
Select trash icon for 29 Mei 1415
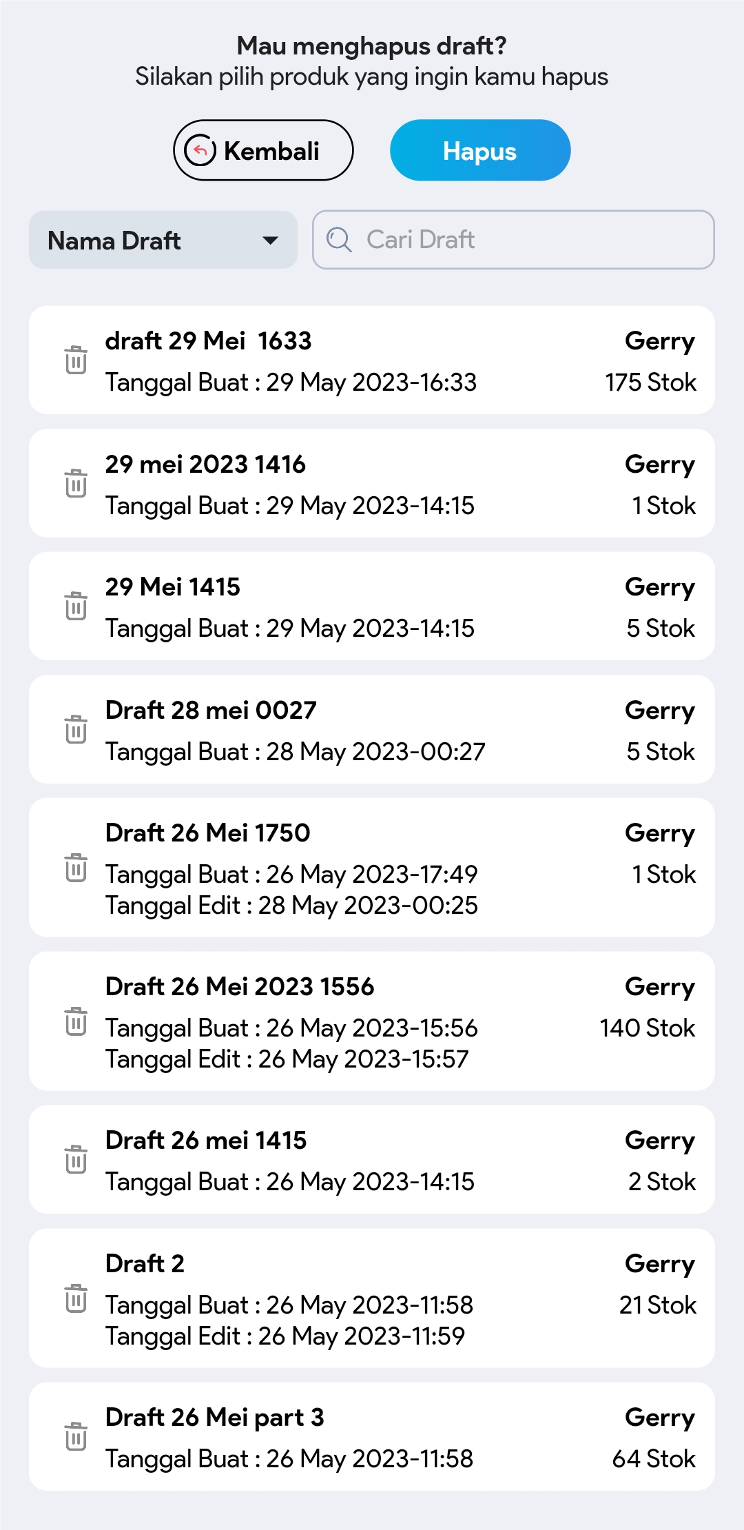[x=76, y=606]
